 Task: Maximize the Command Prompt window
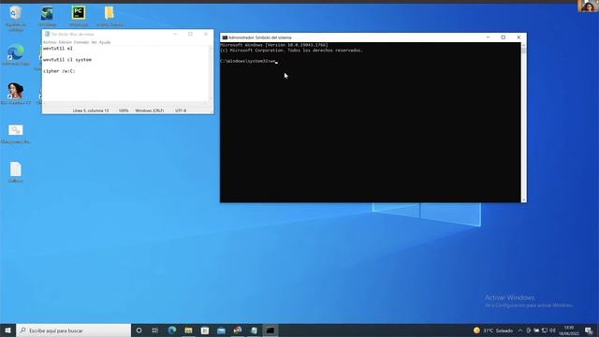(x=504, y=37)
